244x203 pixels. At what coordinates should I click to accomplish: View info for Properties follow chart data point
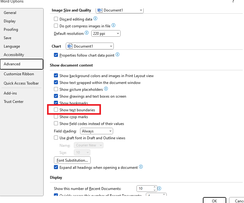[x=117, y=54]
